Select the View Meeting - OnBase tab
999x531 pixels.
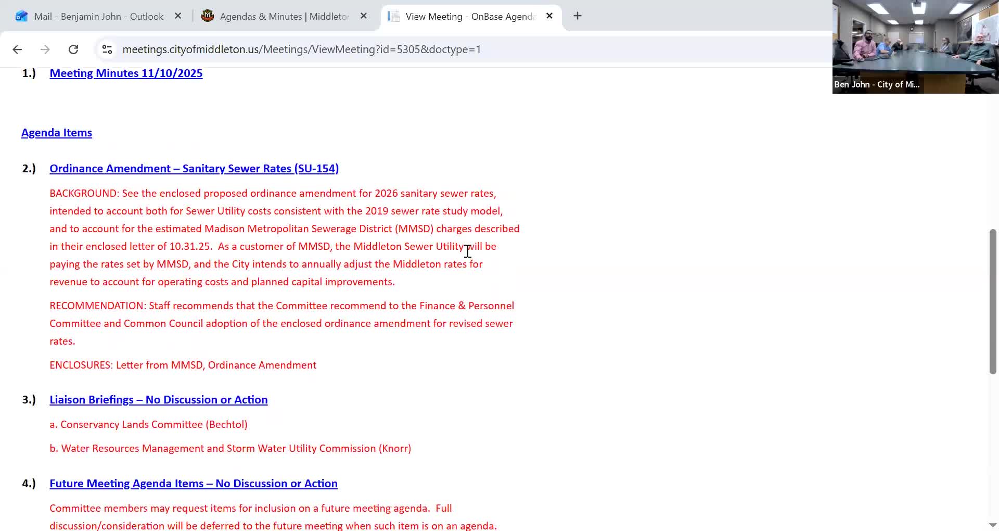click(471, 16)
